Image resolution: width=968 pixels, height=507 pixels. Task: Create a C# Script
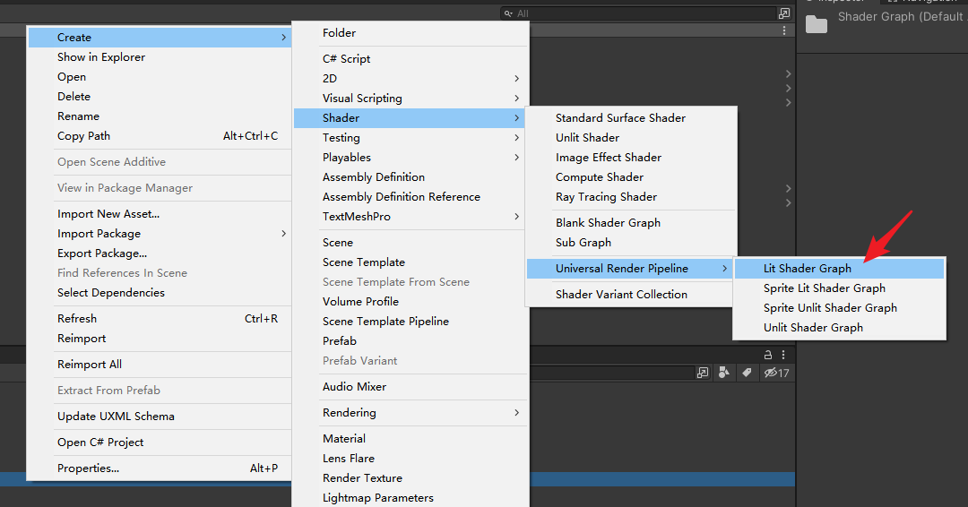[411, 58]
